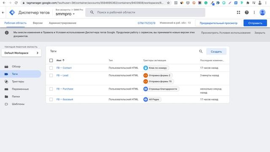Screen dimensions: 270x152
Task: Open the FB – Contact tag
Action: pyautogui.click(x=64, y=68)
